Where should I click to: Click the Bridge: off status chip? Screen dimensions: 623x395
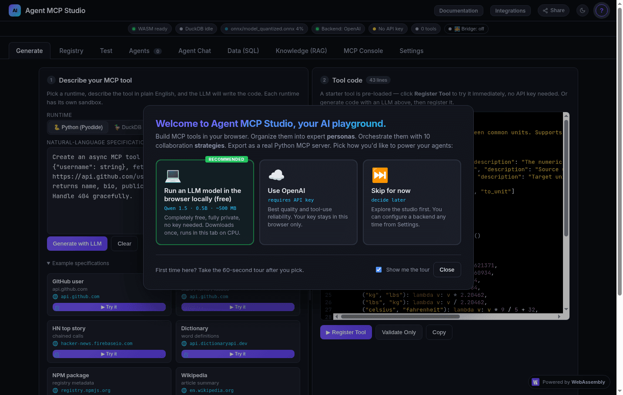(466, 29)
